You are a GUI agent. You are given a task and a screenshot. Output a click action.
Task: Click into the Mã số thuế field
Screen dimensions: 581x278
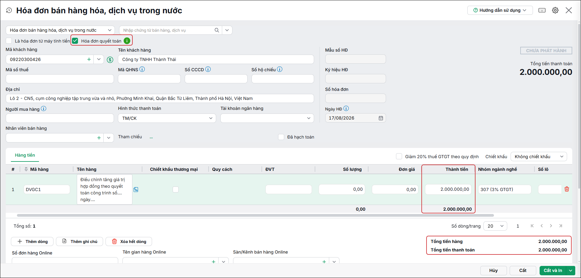[60, 79]
